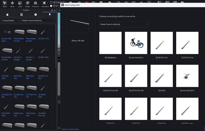Select the [S] R40M GOH thumbnail
This screenshot has height=131, width=205.
tap(43, 88)
